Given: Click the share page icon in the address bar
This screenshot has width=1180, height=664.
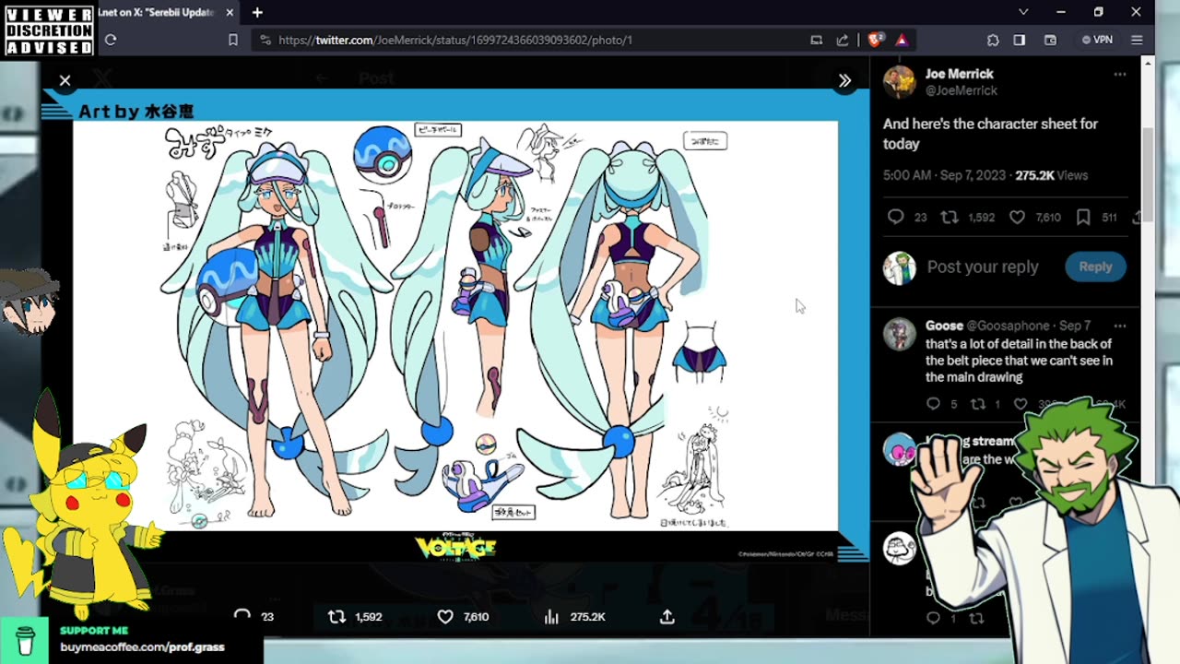Looking at the screenshot, I should [843, 40].
